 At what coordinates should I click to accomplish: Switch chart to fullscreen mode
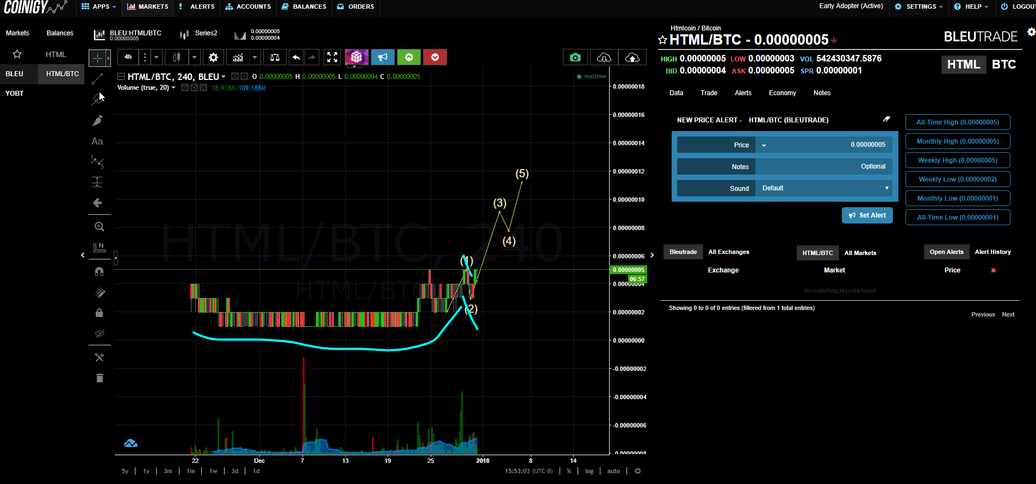(332, 57)
